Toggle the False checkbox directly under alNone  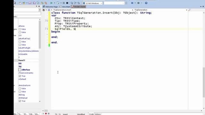[x=20, y=29]
